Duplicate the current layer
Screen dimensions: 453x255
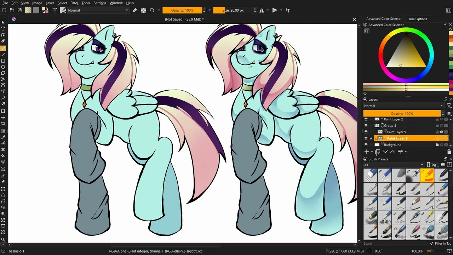click(378, 152)
